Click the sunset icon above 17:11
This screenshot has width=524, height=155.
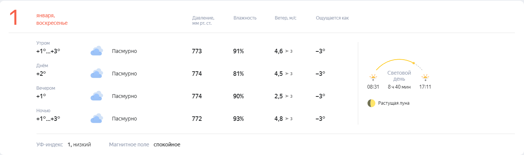pyautogui.click(x=425, y=77)
